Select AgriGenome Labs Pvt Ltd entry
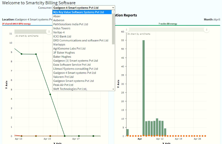 pyautogui.click(x=69, y=49)
